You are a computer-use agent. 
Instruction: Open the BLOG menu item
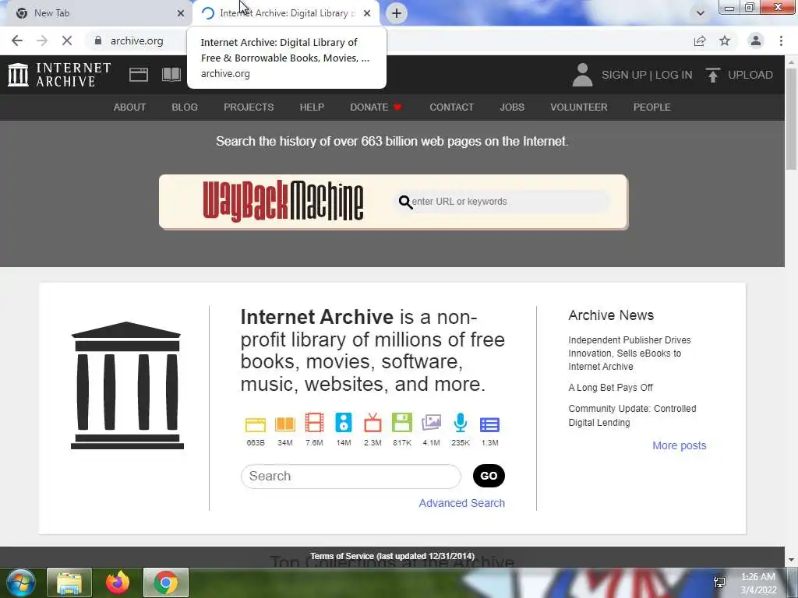click(x=185, y=107)
